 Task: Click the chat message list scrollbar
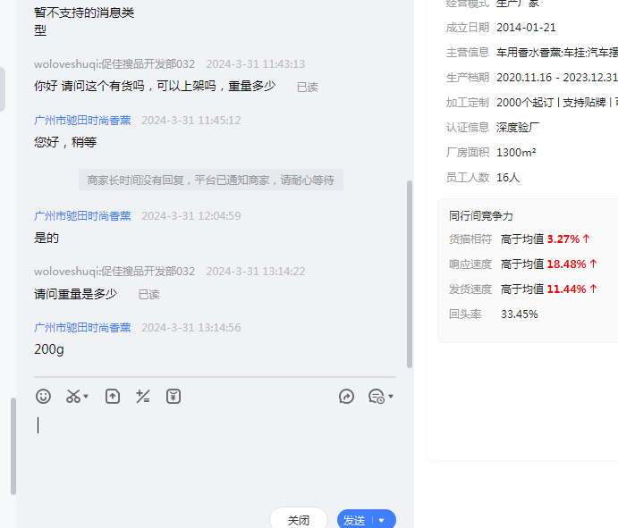pos(410,268)
